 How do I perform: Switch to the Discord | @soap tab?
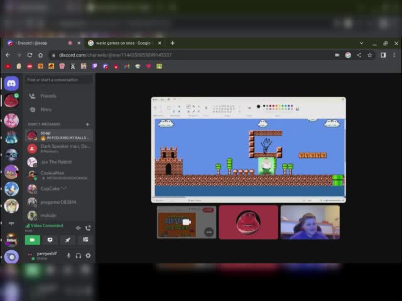click(x=41, y=43)
